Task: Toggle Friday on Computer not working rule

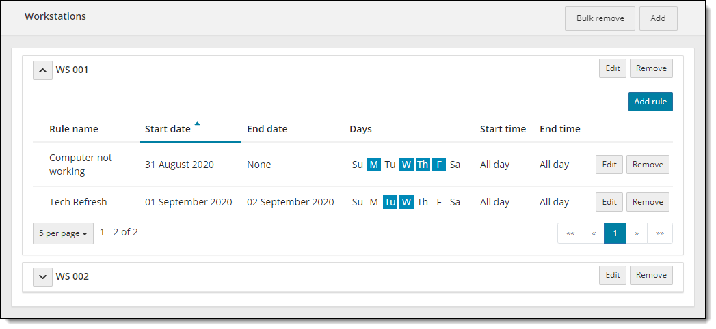Action: tap(438, 164)
